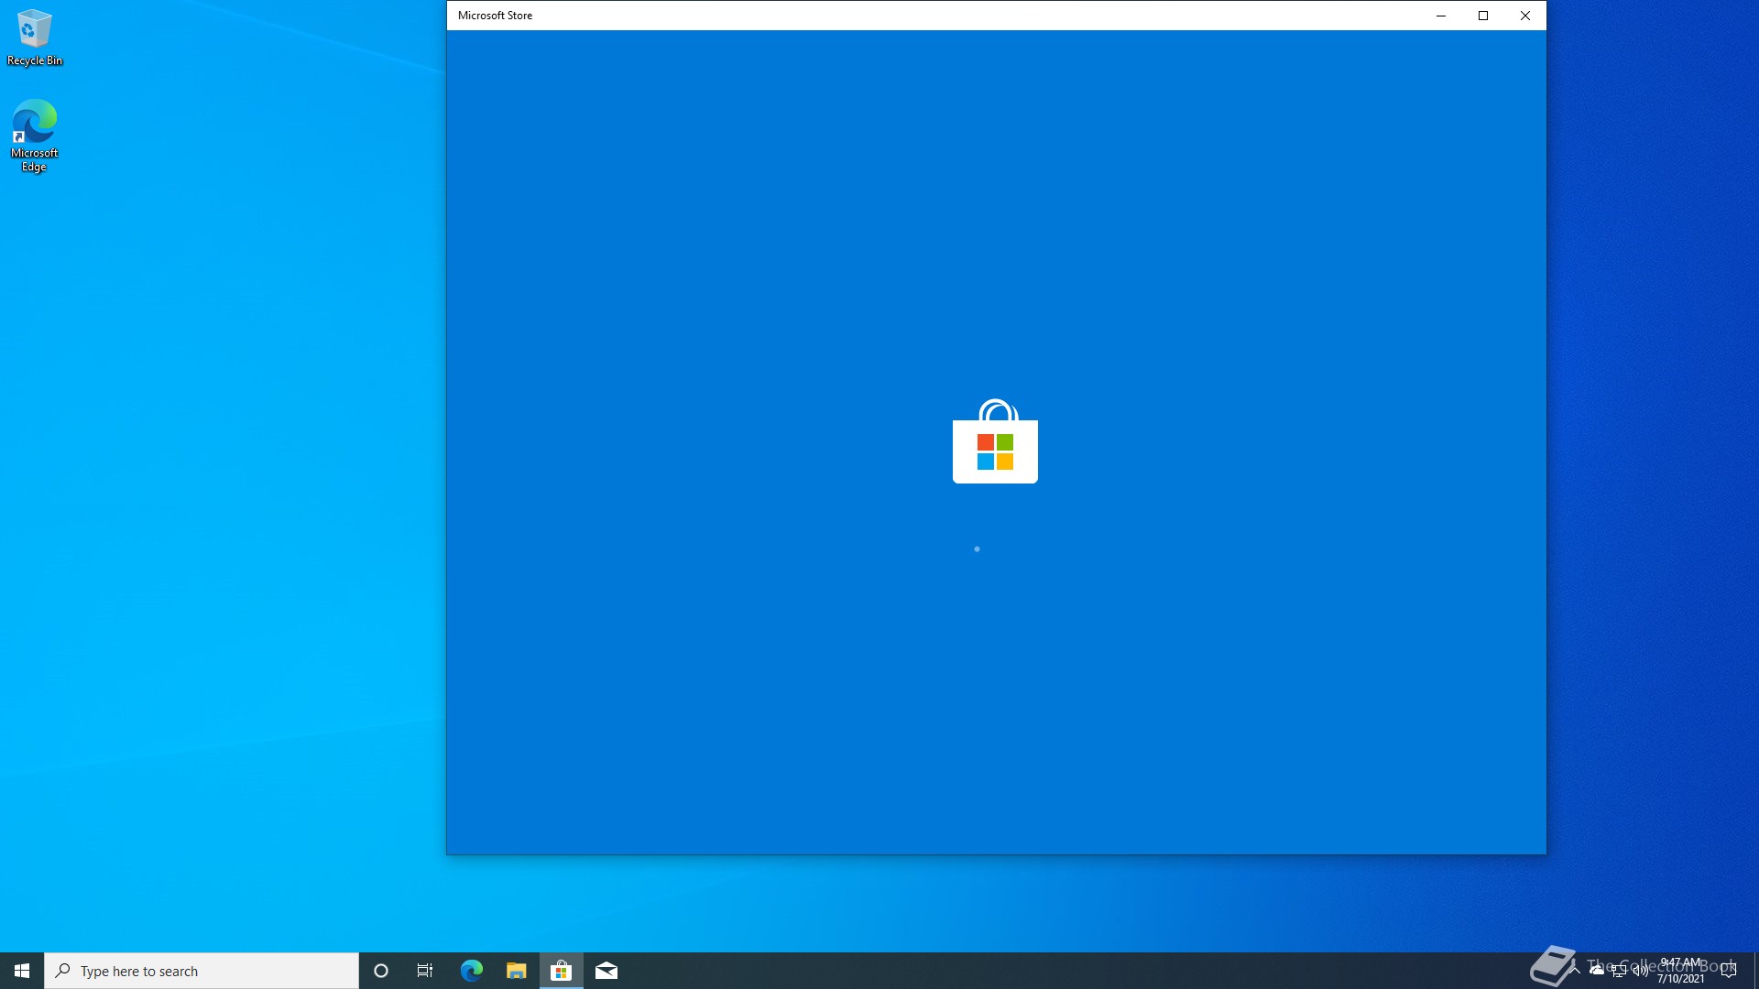
Task: Open Cortana from the taskbar
Action: tap(381, 971)
